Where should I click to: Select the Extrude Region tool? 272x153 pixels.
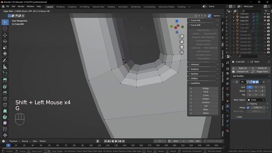pyautogui.click(x=5, y=80)
